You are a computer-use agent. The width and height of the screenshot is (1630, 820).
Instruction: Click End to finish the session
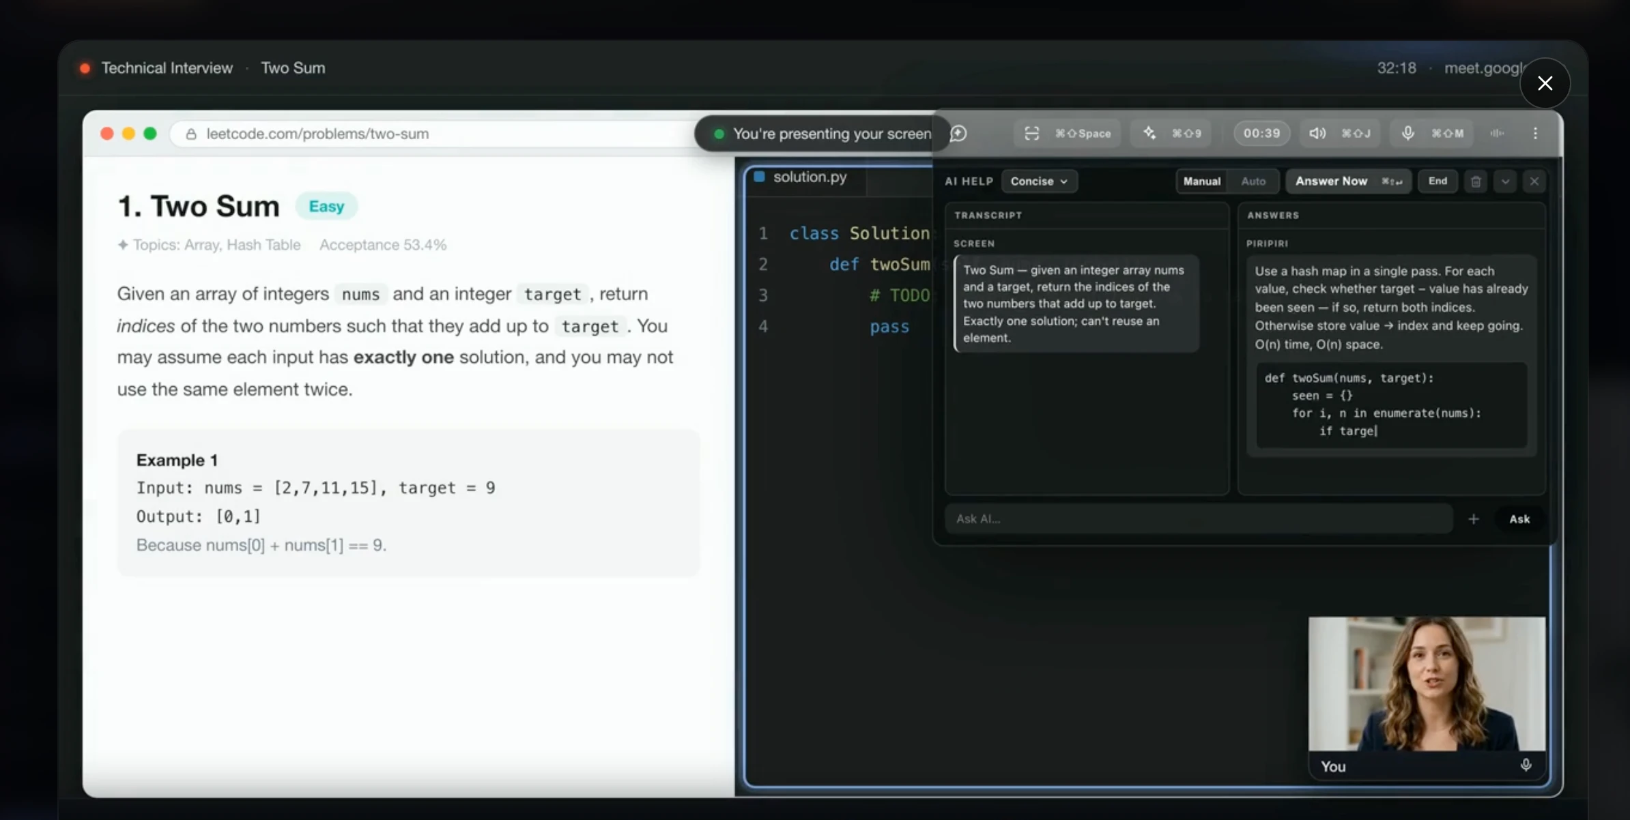[1438, 181]
